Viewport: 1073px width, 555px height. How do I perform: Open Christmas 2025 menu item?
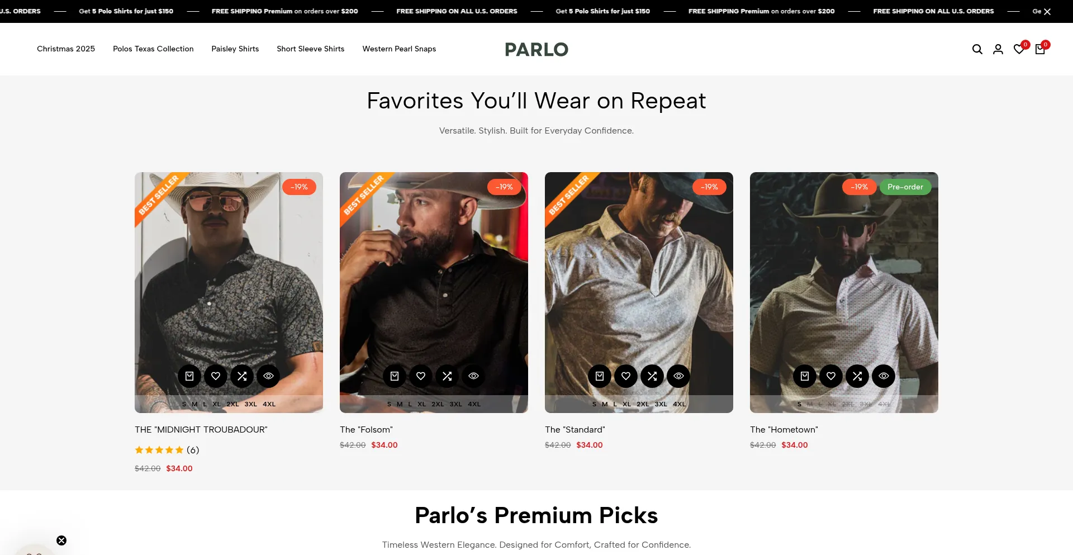[x=66, y=49]
